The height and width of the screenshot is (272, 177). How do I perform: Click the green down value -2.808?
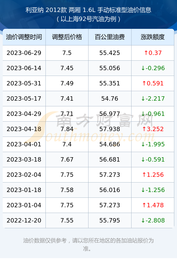tap(153, 221)
